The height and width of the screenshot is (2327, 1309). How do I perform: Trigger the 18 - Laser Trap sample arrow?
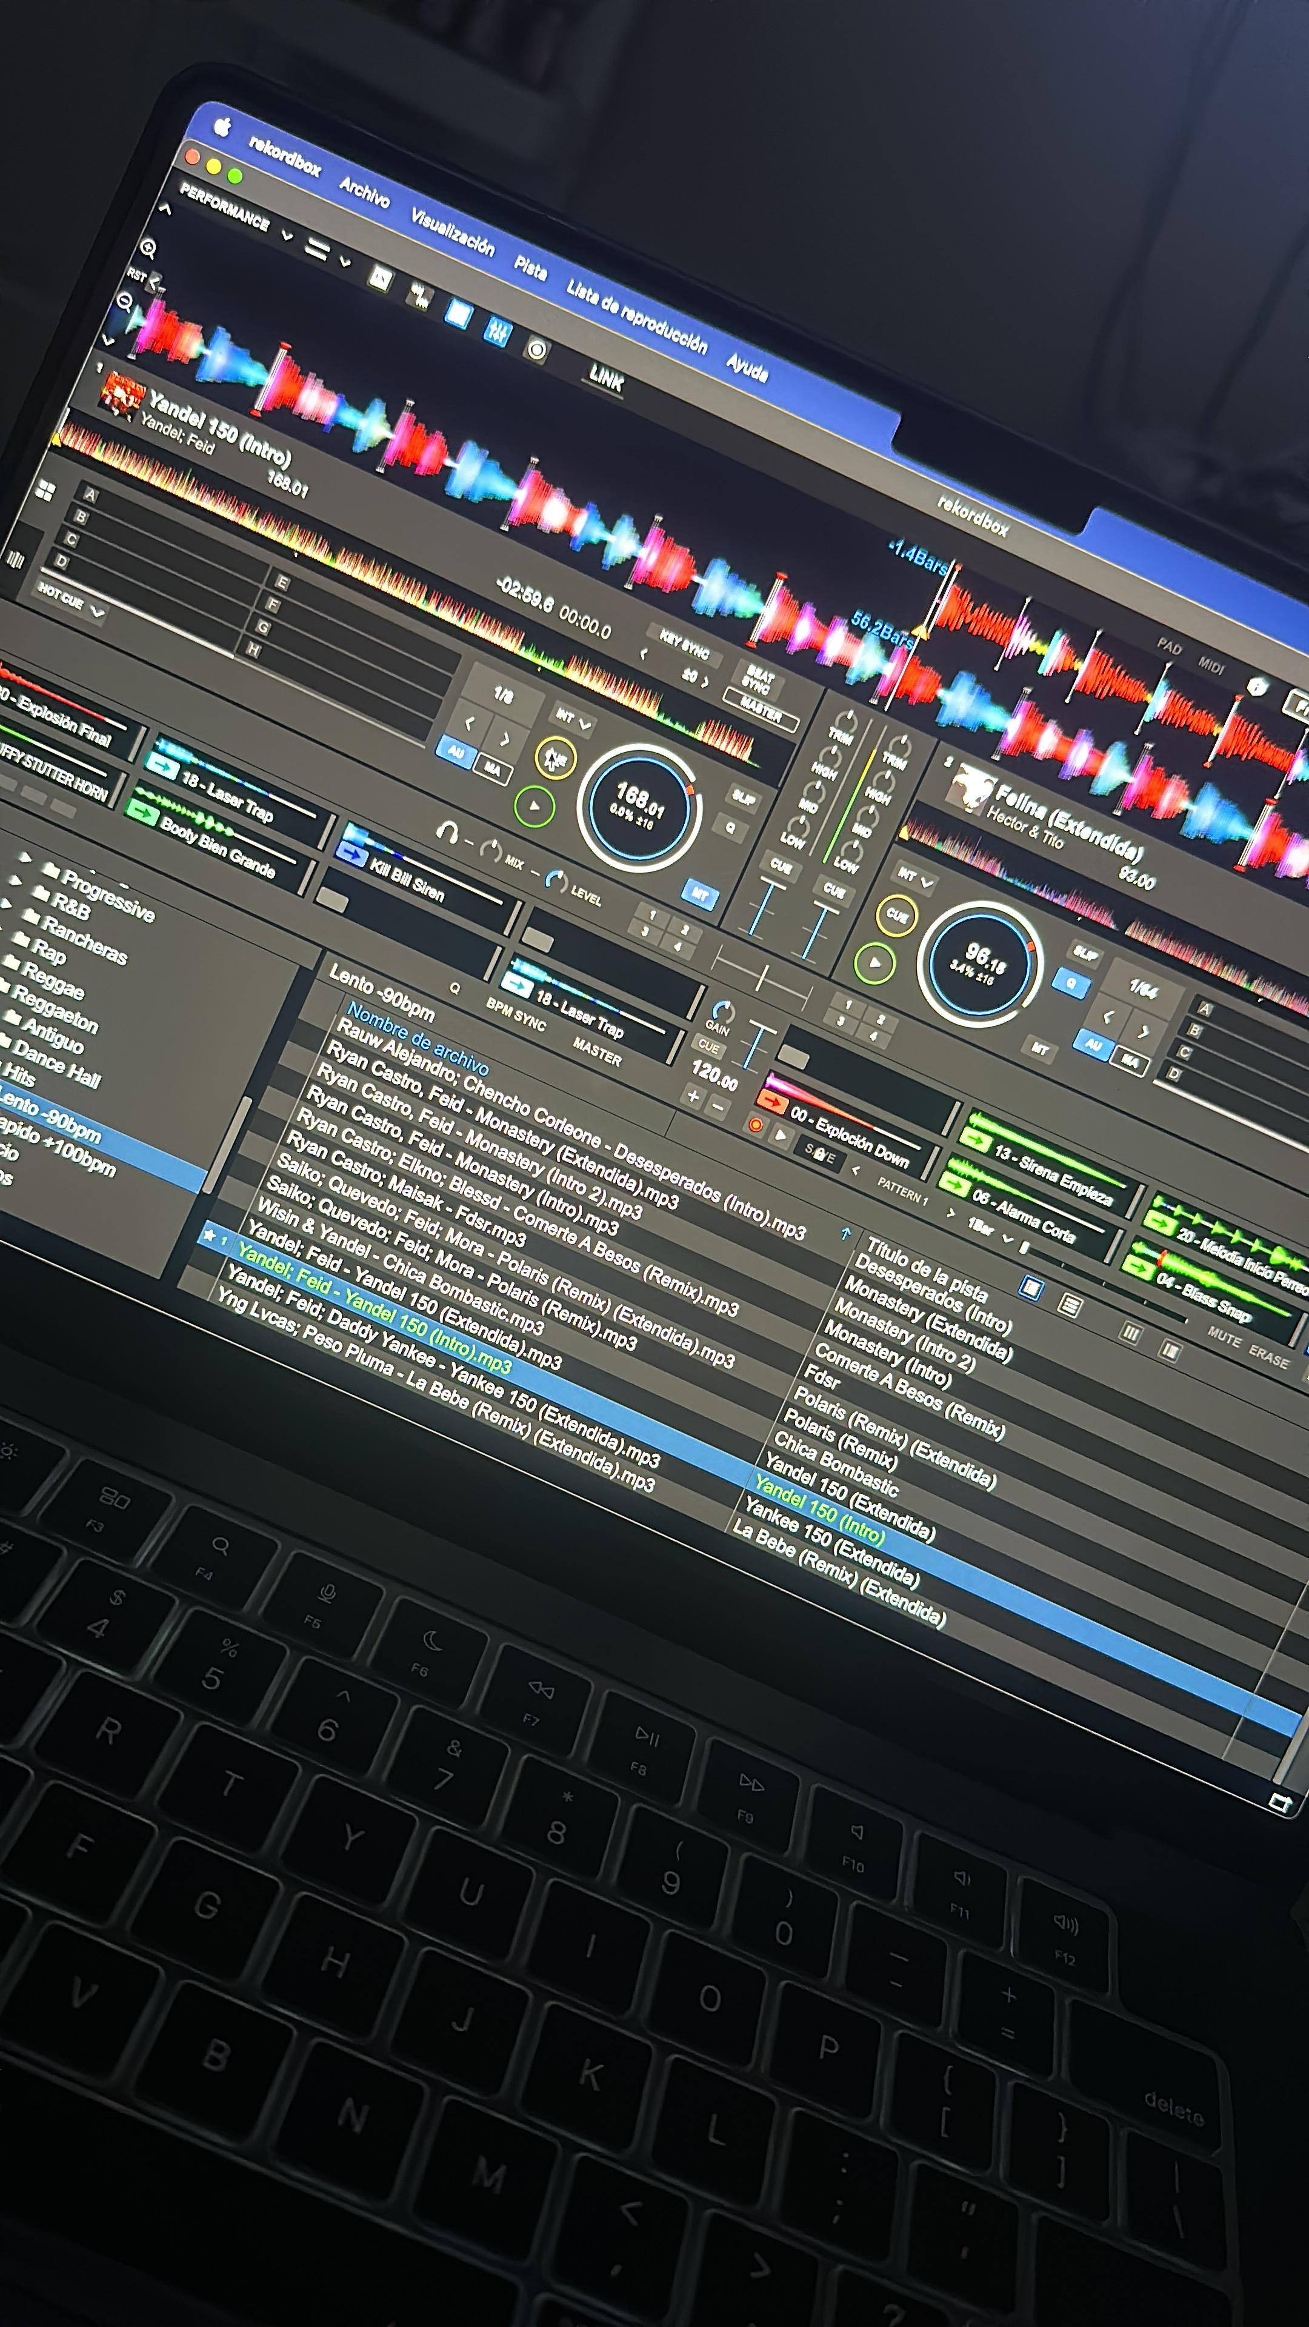pyautogui.click(x=164, y=766)
